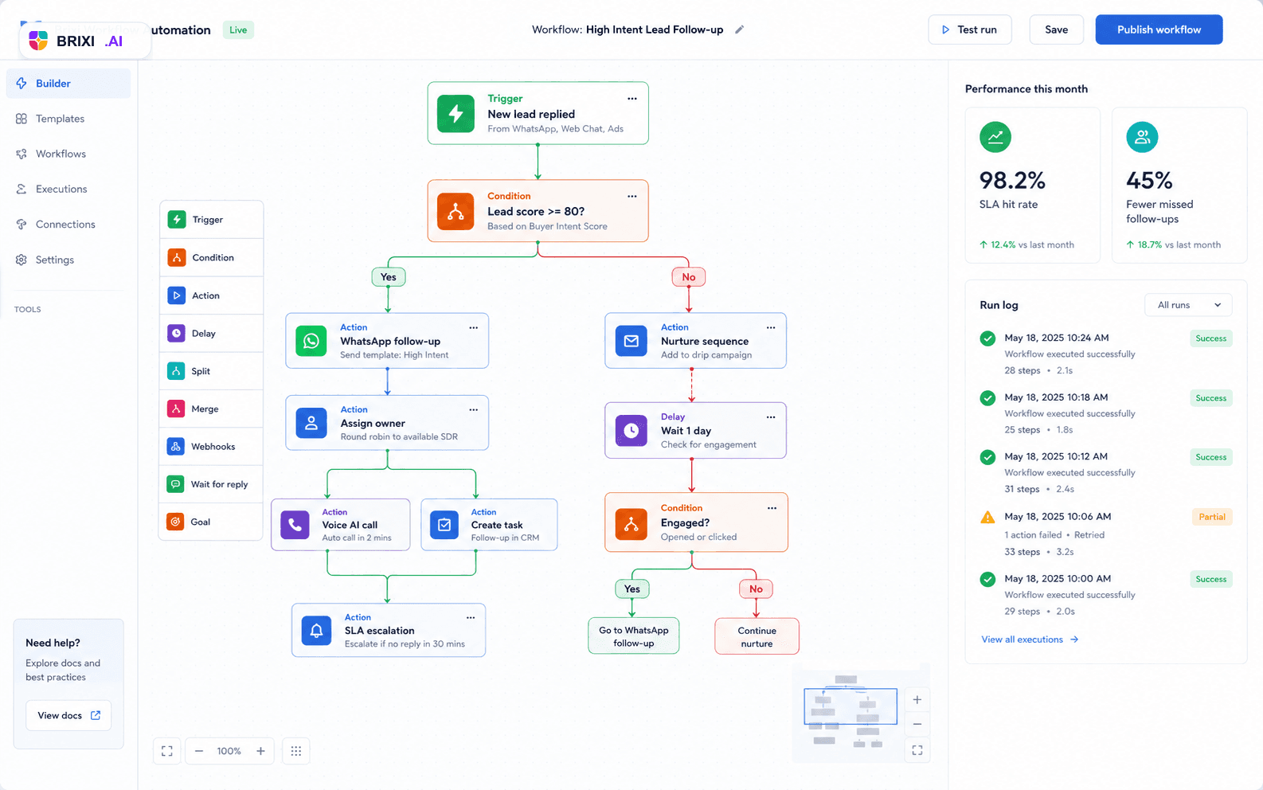1263x790 pixels.
Task: Fit canvas to screen using bottom-left expand icon
Action: pyautogui.click(x=167, y=751)
